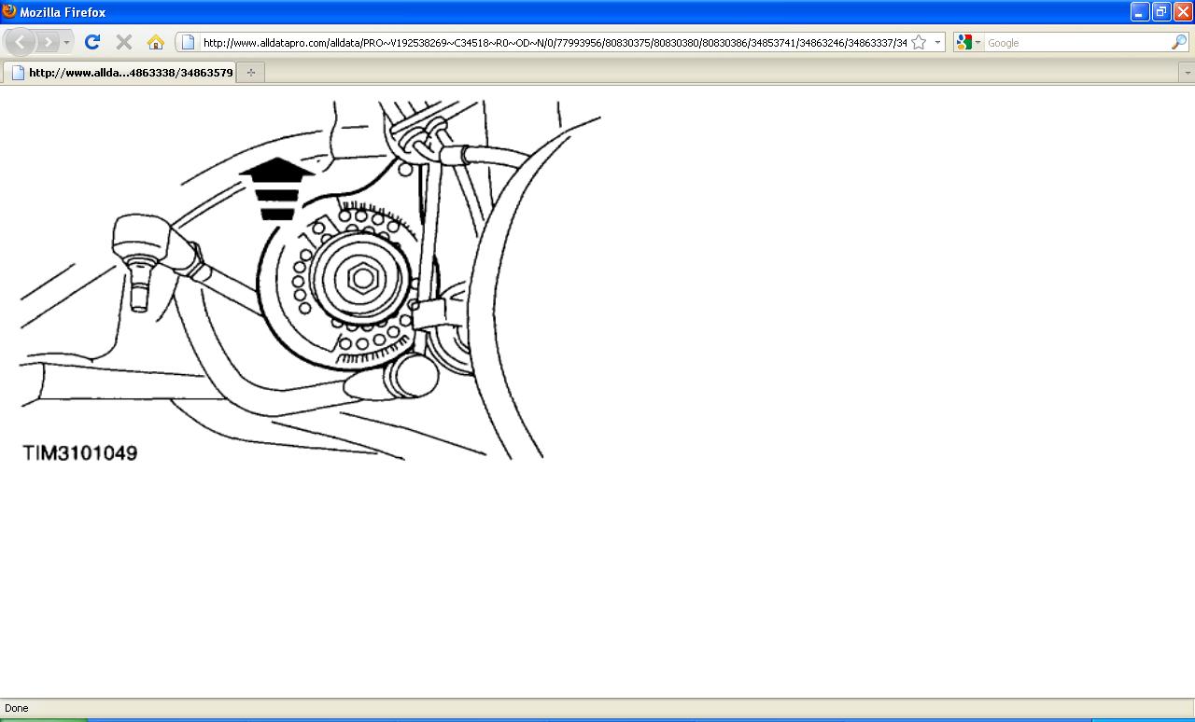The height and width of the screenshot is (722, 1195).
Task: Click the TIM3101049 diagram image
Action: [311, 283]
